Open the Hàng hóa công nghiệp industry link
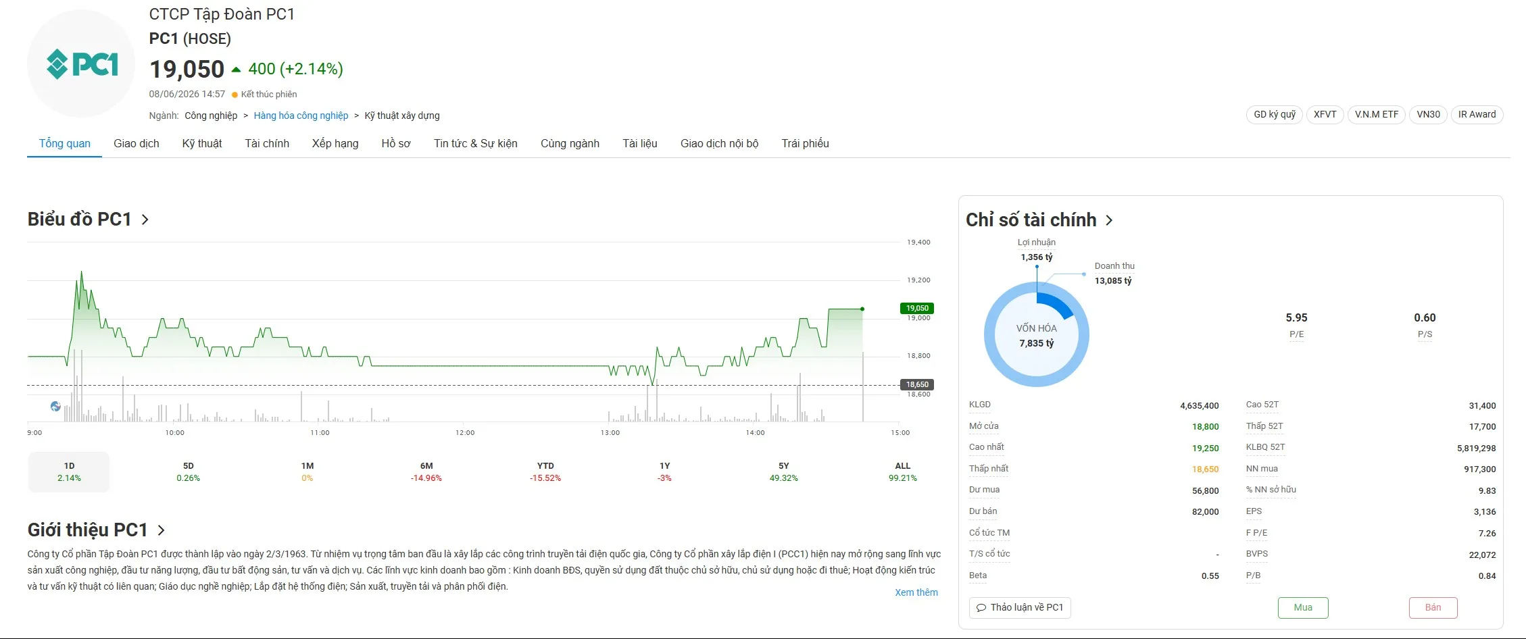Screen dimensions: 1526x639 pos(301,116)
